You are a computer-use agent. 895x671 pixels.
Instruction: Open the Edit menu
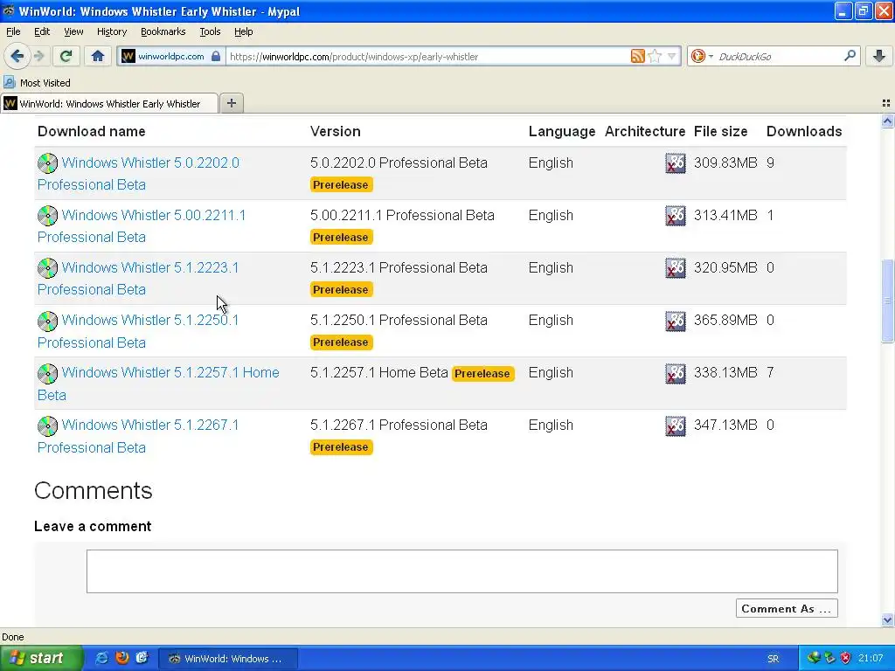tap(42, 31)
